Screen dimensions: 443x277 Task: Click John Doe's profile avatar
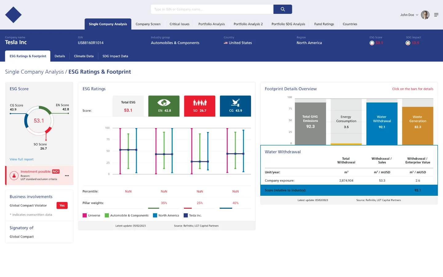point(425,15)
